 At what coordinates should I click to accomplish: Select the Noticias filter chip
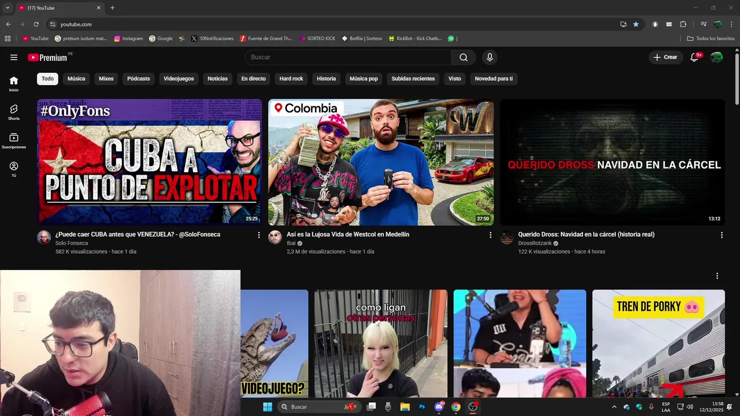coord(217,79)
